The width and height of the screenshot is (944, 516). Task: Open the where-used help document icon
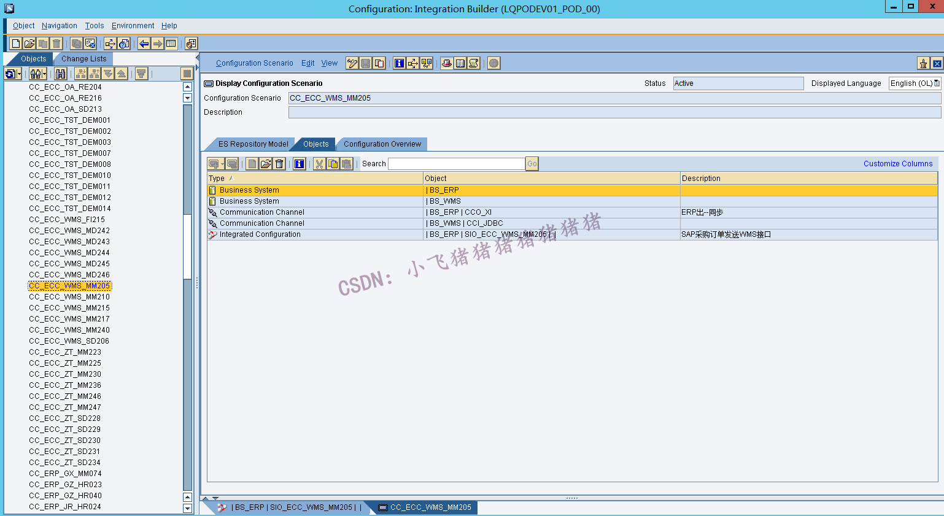pos(124,44)
